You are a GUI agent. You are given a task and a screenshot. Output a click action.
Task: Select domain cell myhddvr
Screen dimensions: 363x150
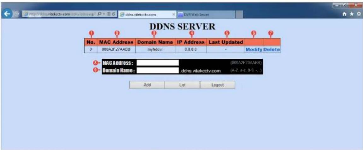pyautogui.click(x=155, y=50)
